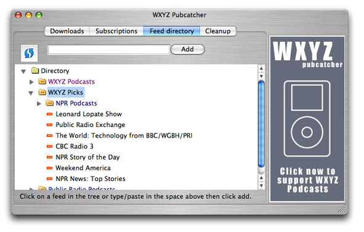Select the CBC Radio 3 feed

pyautogui.click(x=75, y=147)
